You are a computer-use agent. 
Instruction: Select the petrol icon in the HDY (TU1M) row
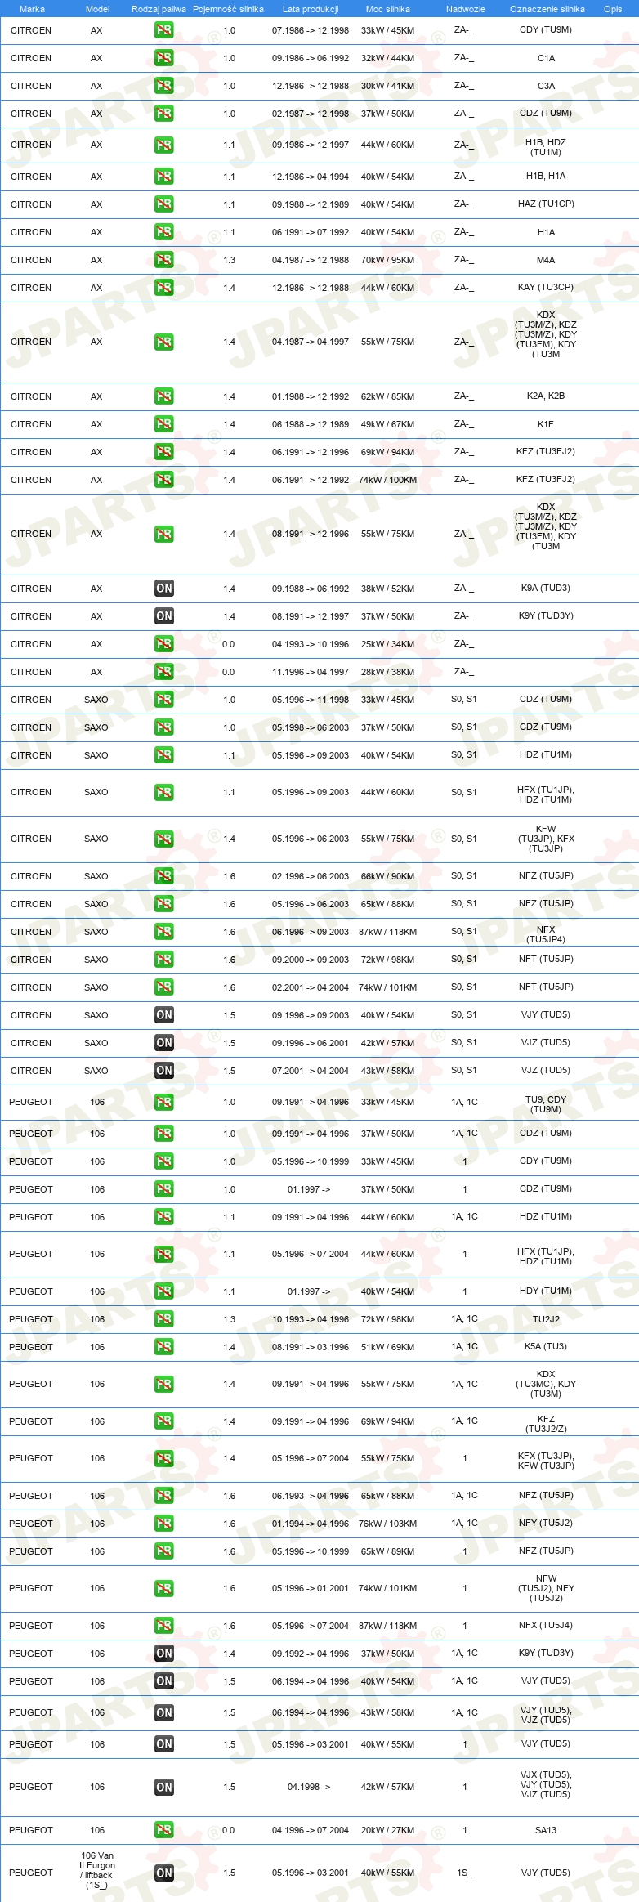tap(163, 1291)
